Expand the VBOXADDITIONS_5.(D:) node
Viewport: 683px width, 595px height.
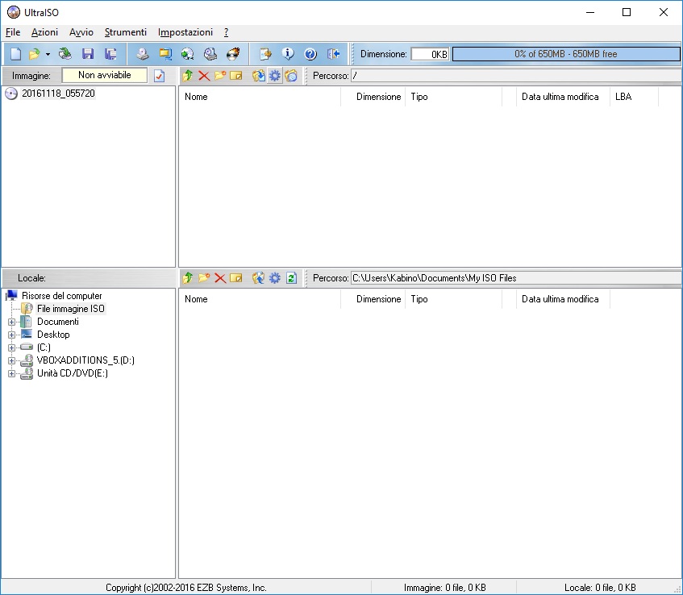click(12, 360)
